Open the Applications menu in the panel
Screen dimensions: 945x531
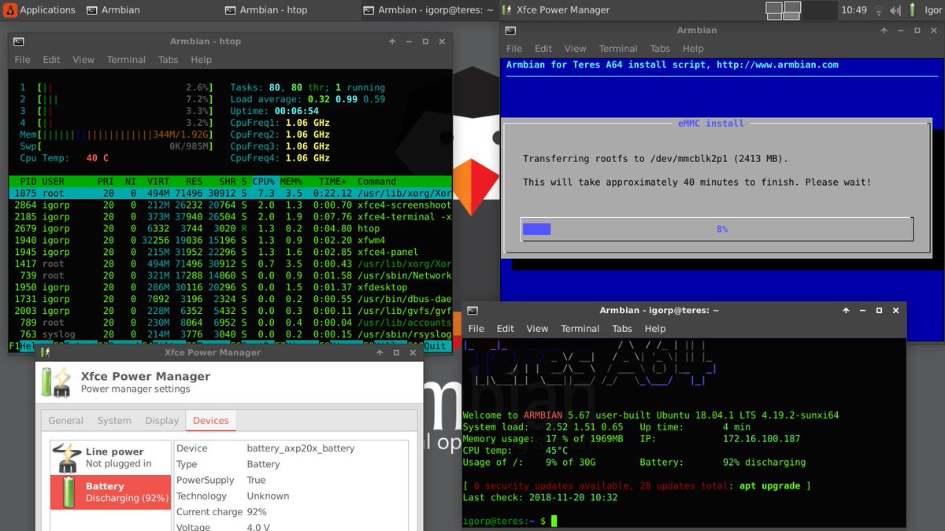coord(39,10)
